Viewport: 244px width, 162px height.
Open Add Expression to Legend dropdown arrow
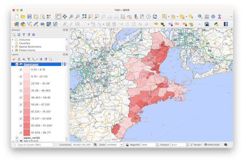click(37, 59)
